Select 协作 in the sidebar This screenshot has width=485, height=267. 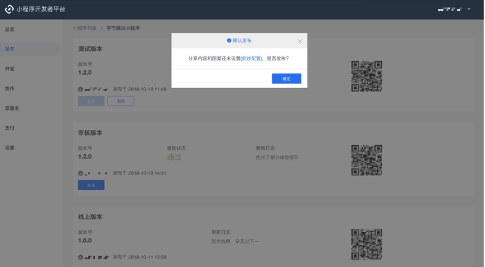[x=10, y=89]
